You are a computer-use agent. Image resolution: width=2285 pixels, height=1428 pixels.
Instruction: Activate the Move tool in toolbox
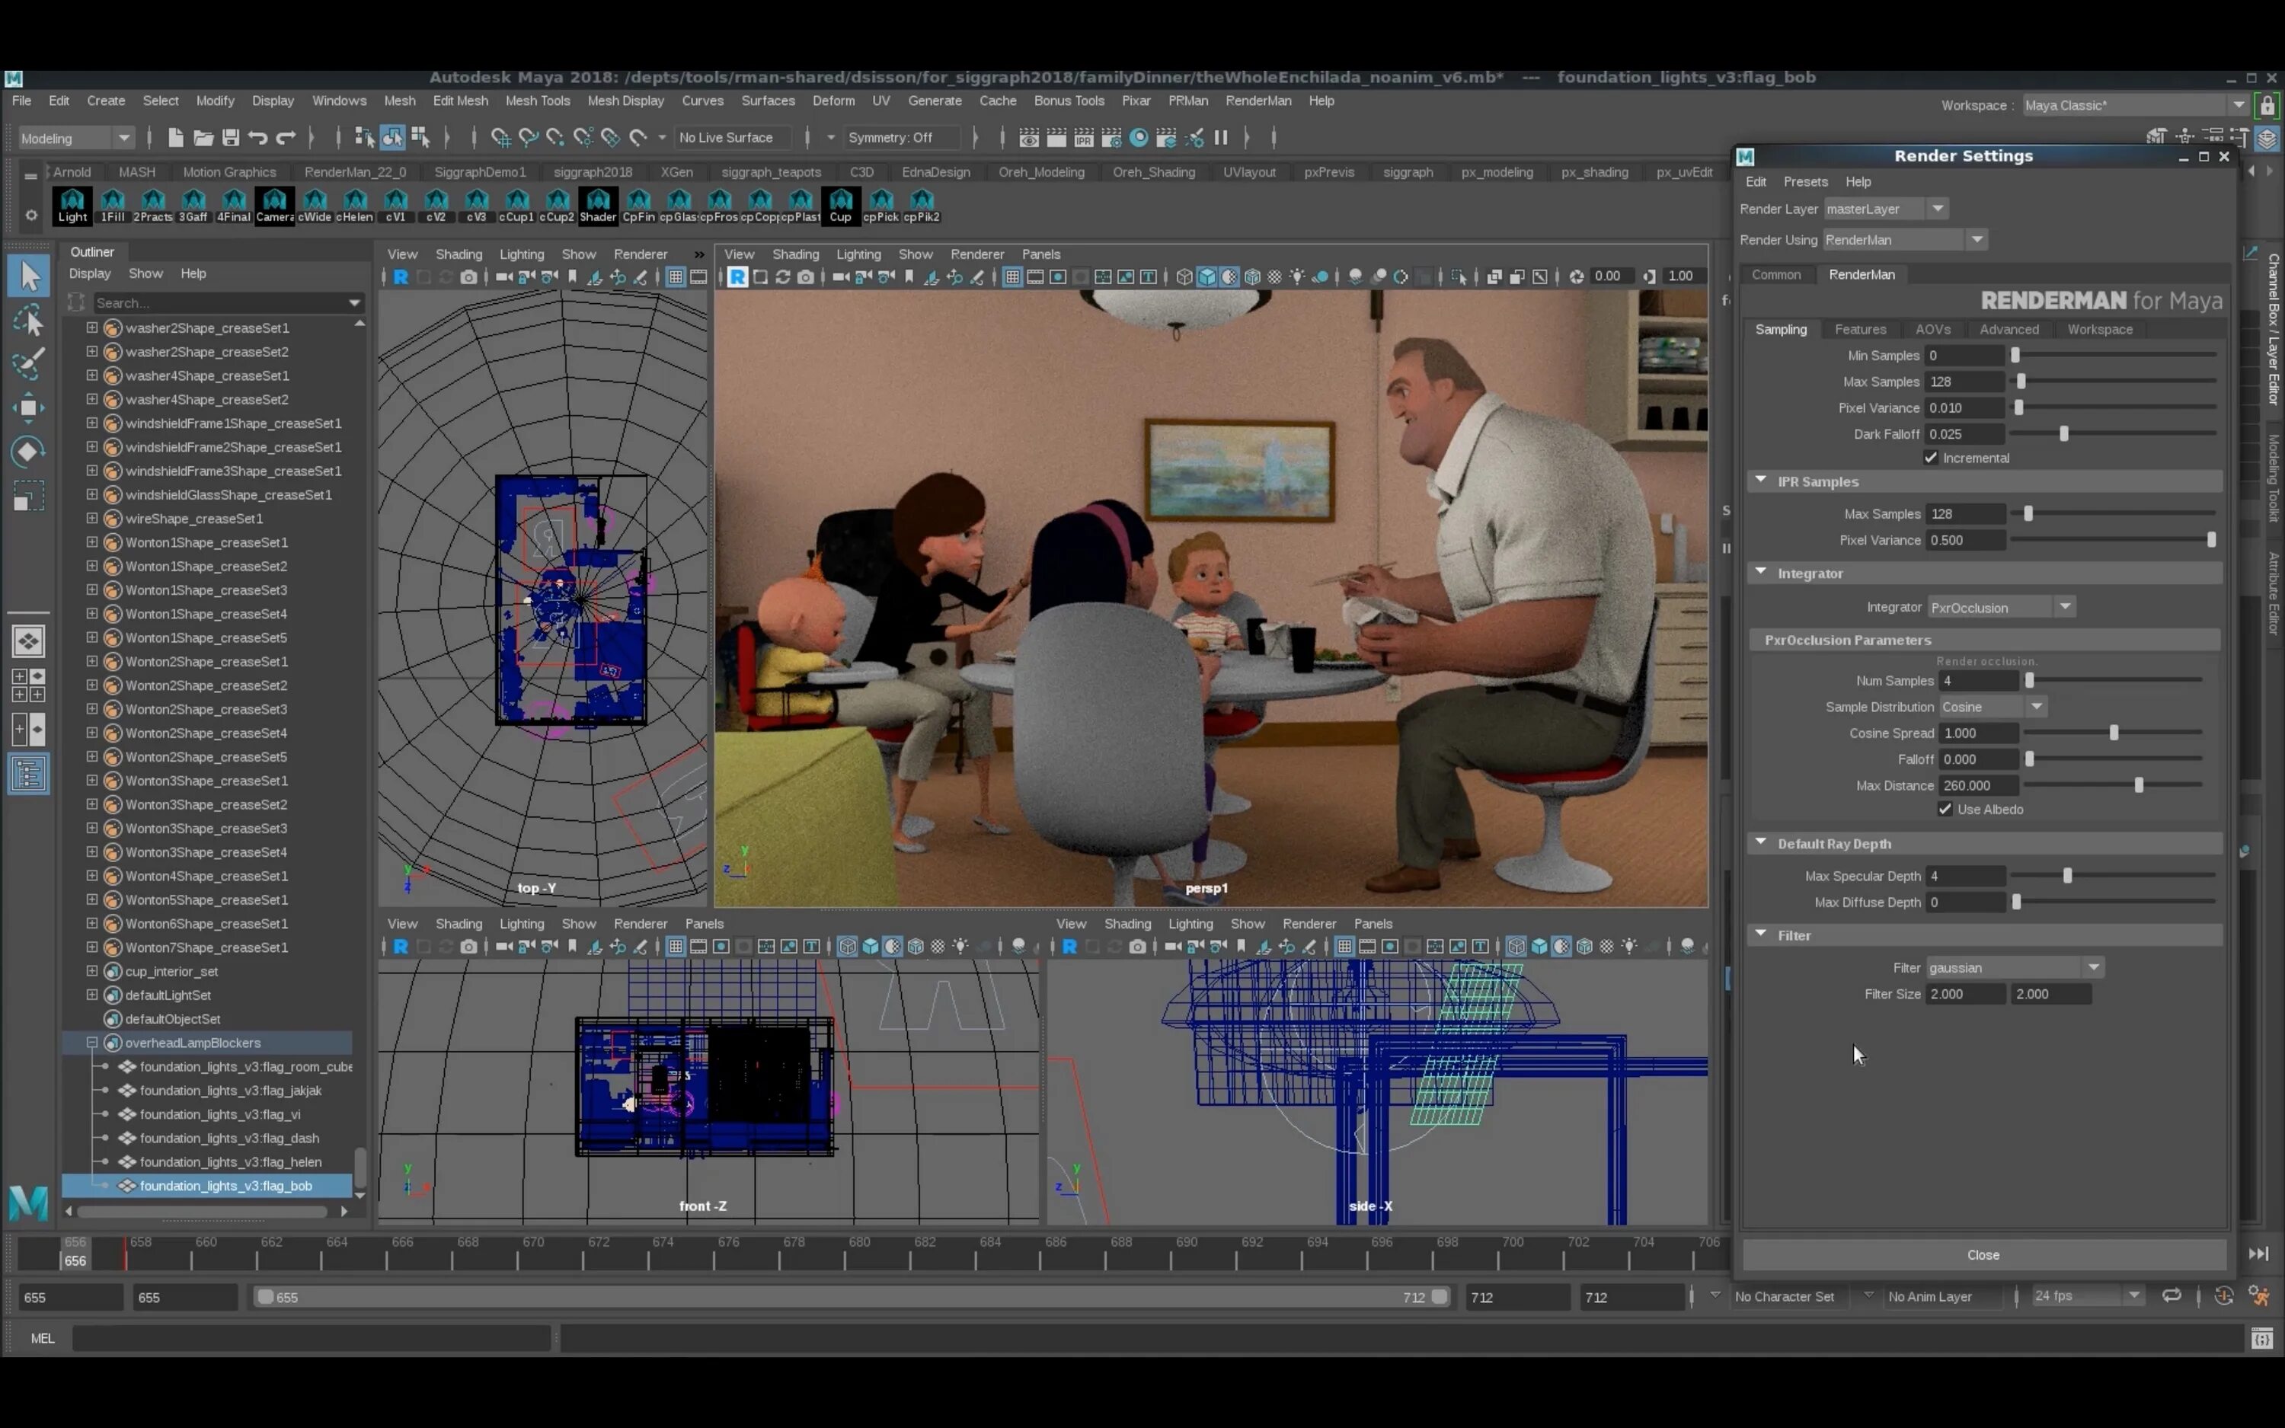pyautogui.click(x=28, y=407)
